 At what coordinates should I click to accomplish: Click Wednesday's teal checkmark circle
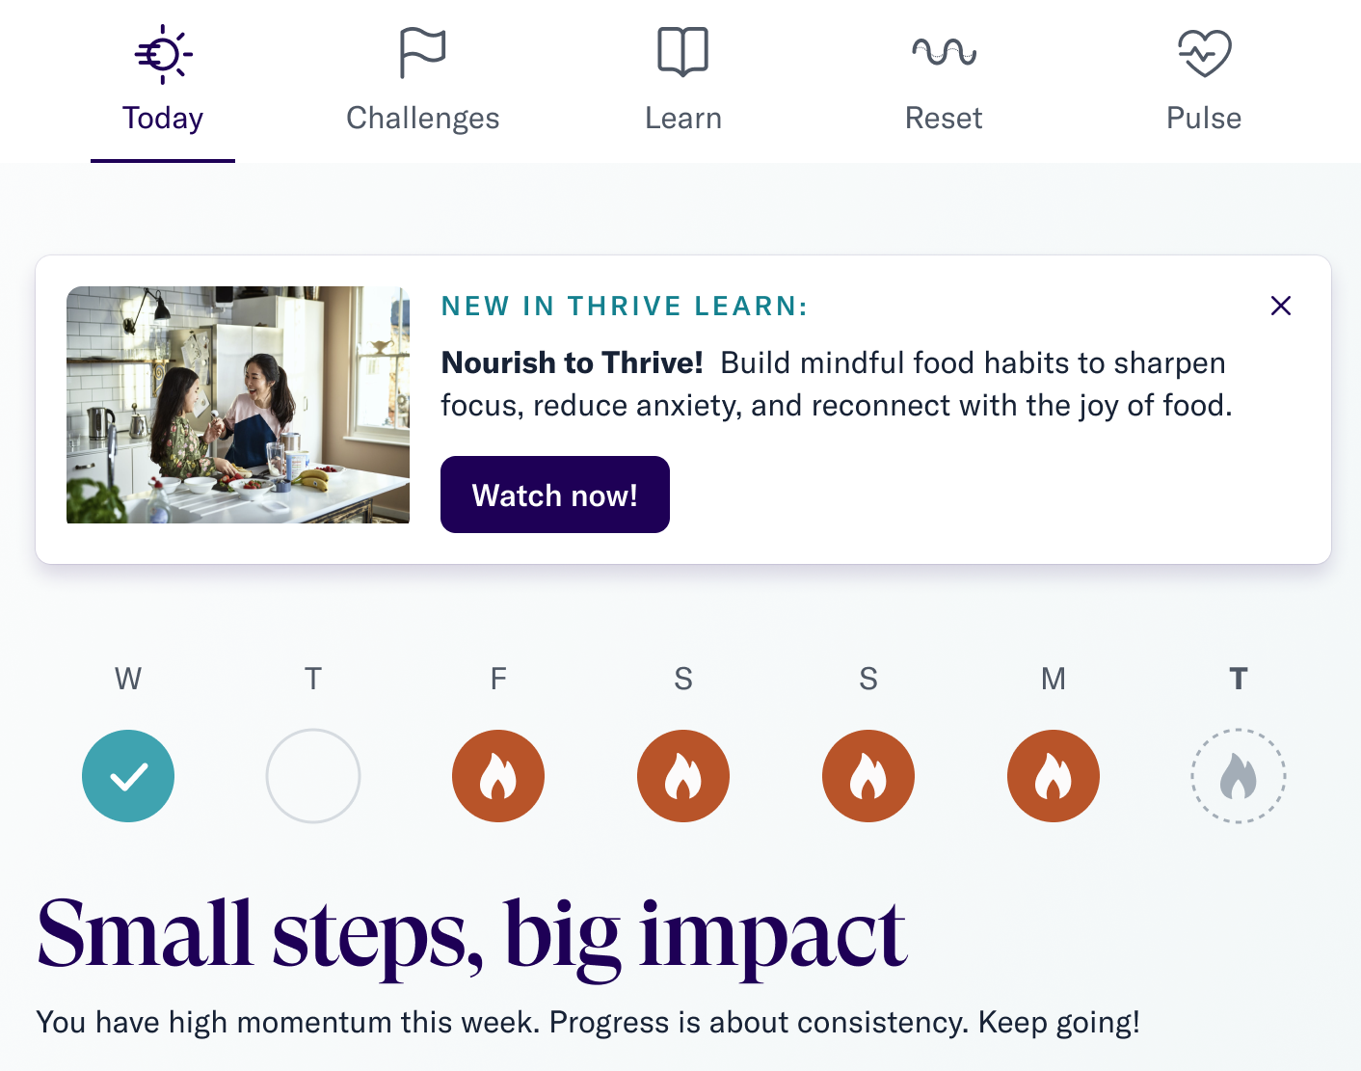(128, 776)
